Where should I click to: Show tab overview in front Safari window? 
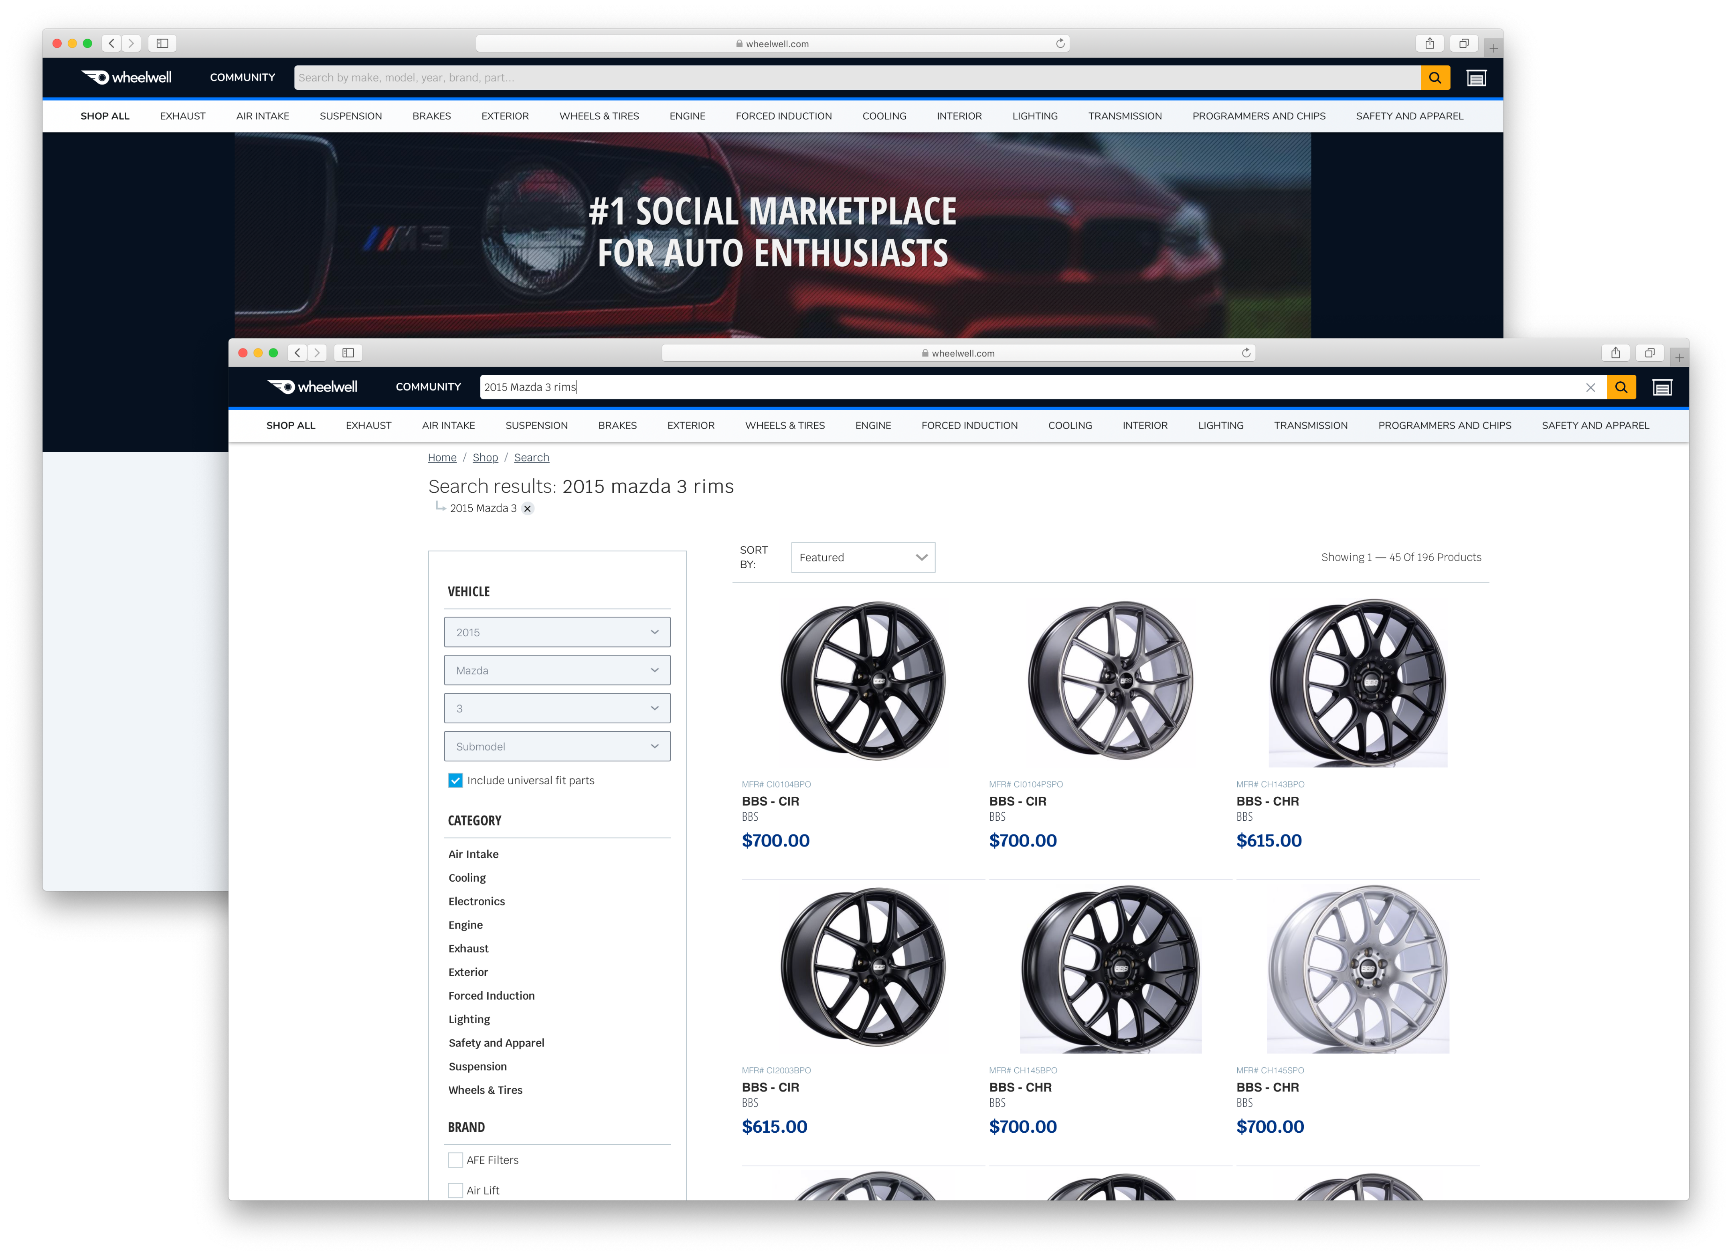click(x=1649, y=353)
